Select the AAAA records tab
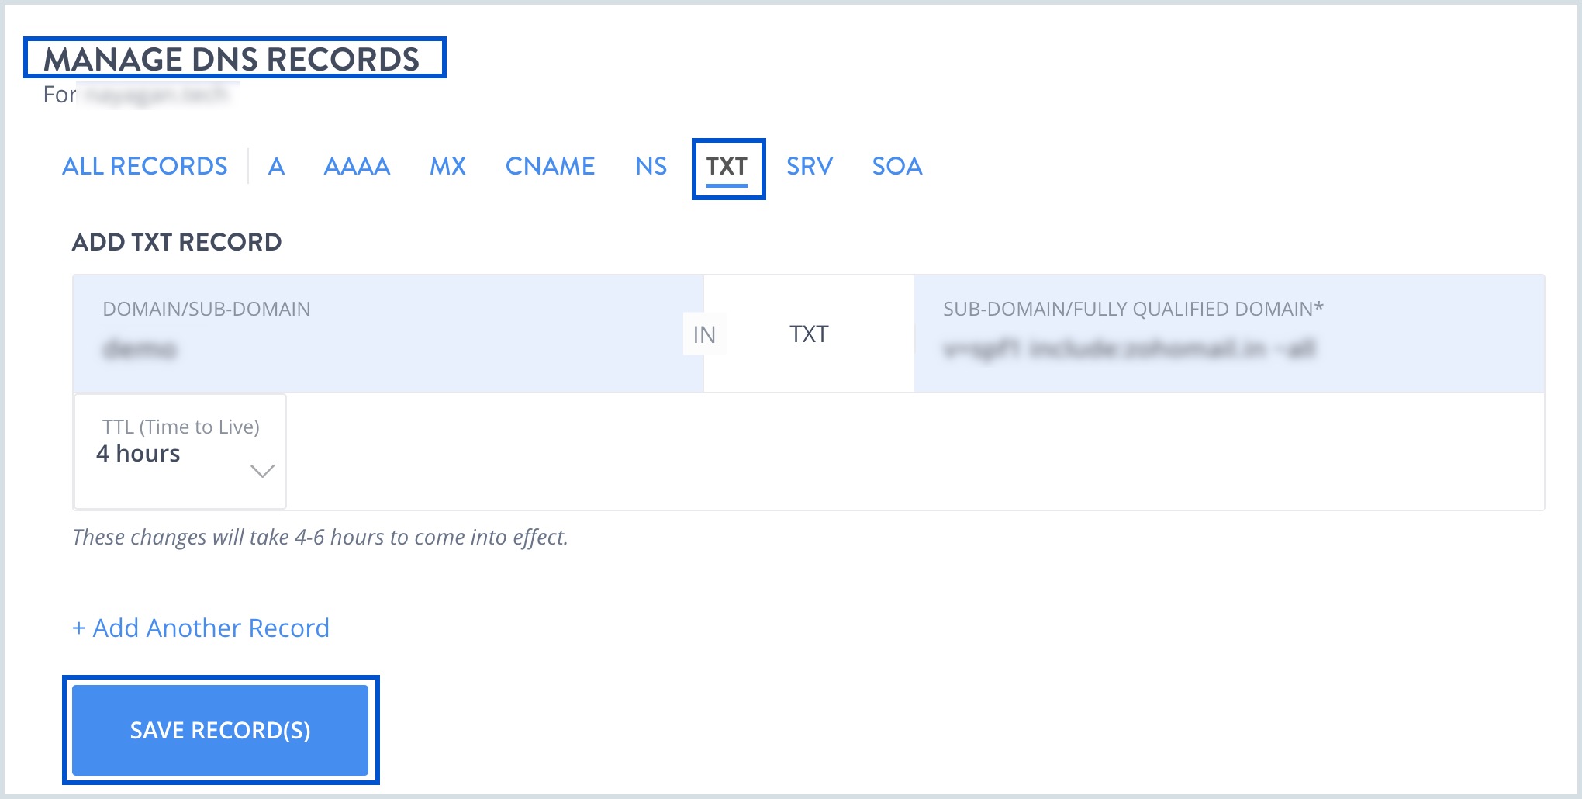1582x799 pixels. point(357,166)
